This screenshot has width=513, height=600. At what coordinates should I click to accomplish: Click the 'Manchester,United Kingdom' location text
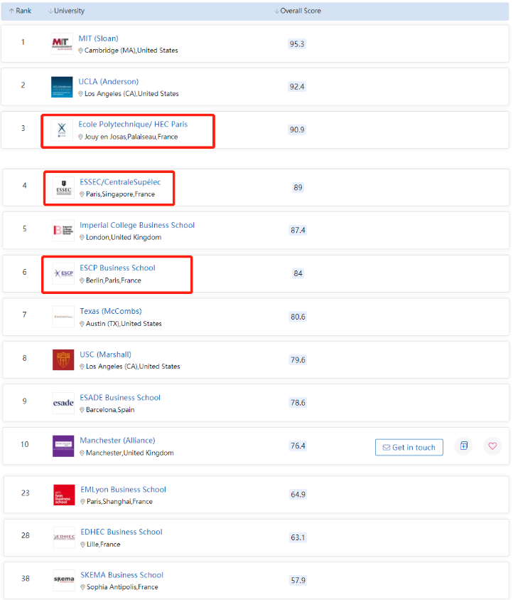coord(130,453)
